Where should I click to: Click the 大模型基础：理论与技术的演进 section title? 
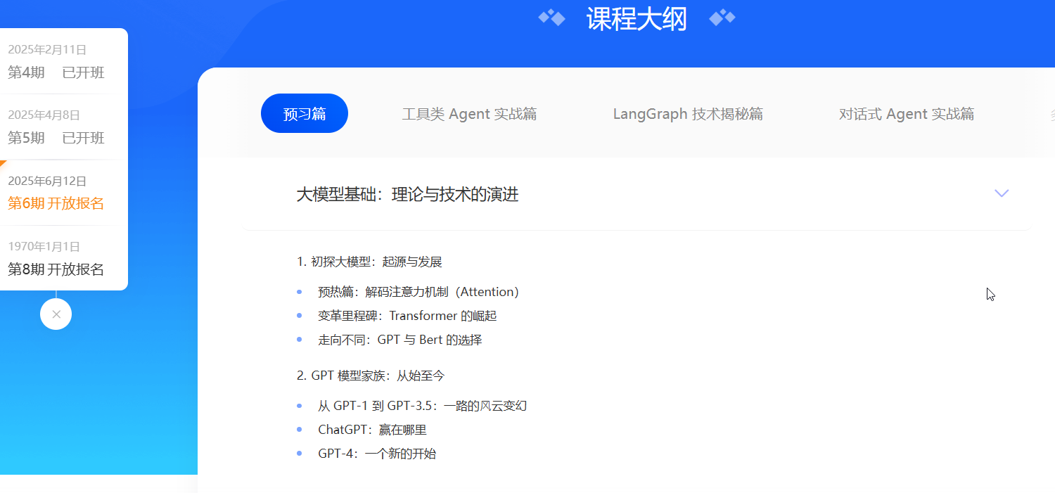click(407, 194)
